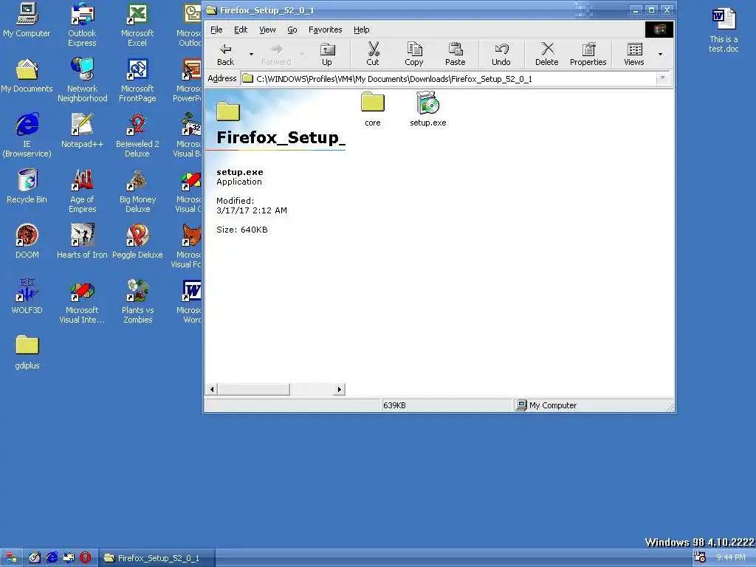The height and width of the screenshot is (567, 756).
Task: Click Firefox_Setup_52_0_1 taskbar button
Action: [x=157, y=558]
